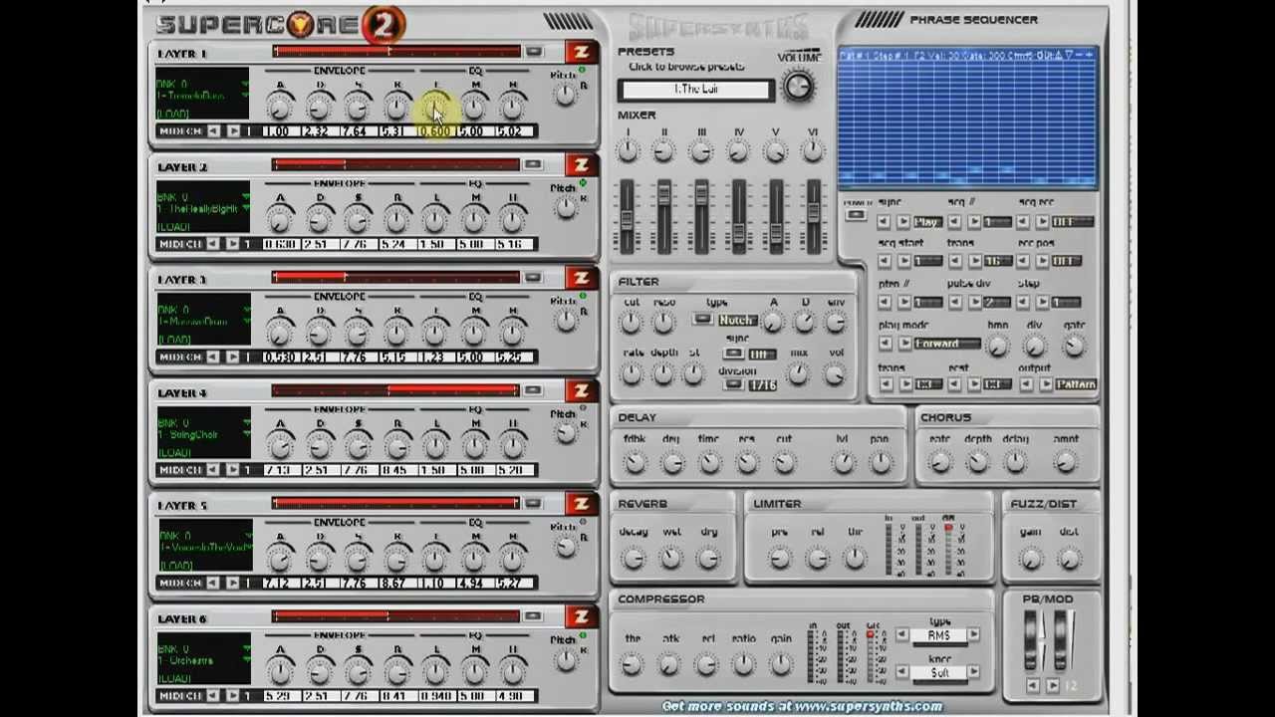
Task: Toggle the phrase sequencer power button
Action: 855,216
